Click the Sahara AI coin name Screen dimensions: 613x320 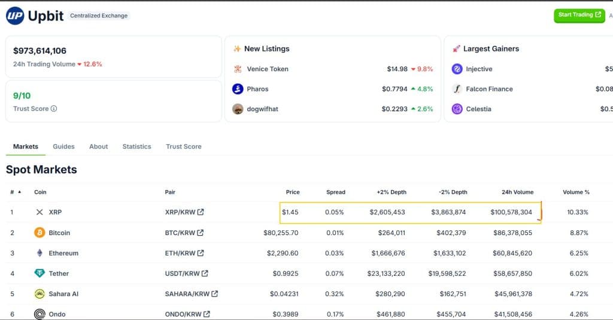click(63, 294)
